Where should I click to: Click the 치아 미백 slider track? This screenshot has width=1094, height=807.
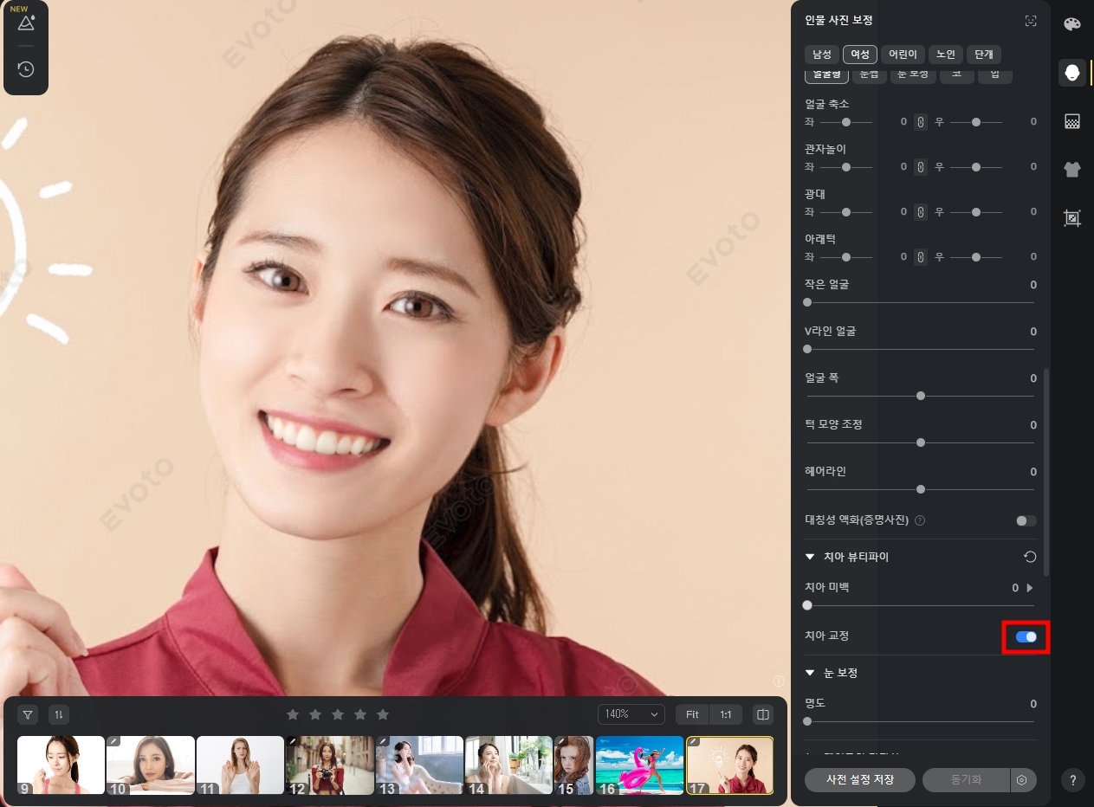[920, 605]
